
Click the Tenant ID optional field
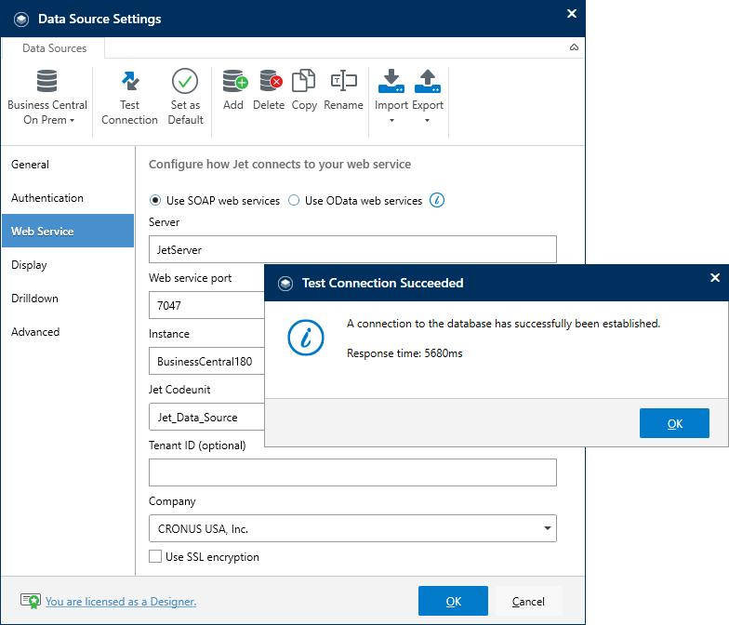[x=352, y=472]
